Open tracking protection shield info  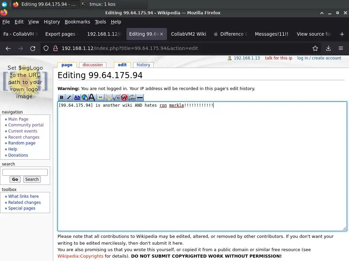(46, 48)
